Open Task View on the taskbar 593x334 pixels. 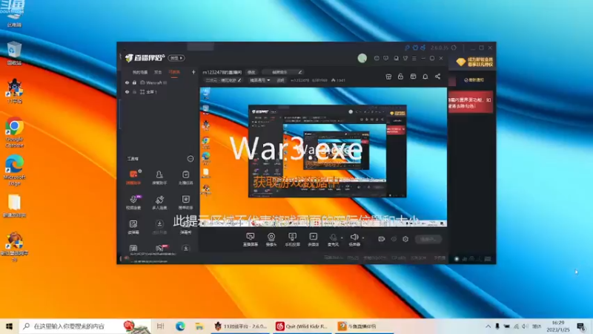tap(160, 326)
